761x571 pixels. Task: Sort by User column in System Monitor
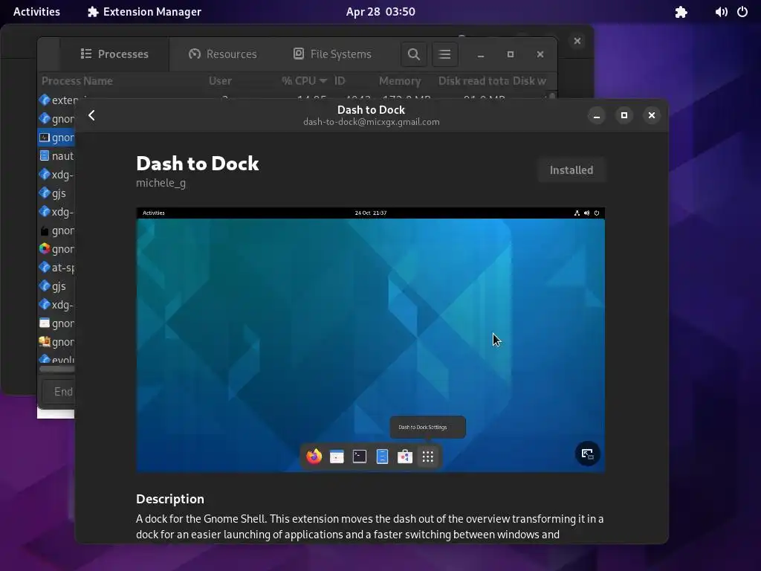click(220, 81)
